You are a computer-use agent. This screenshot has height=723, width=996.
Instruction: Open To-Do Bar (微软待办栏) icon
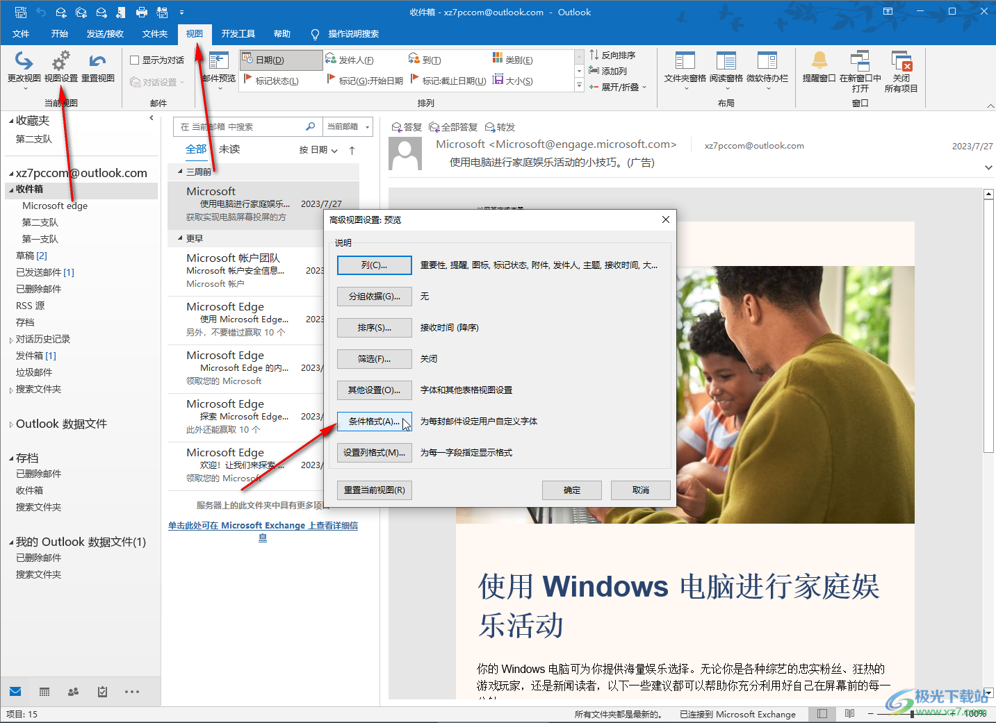coord(767,60)
